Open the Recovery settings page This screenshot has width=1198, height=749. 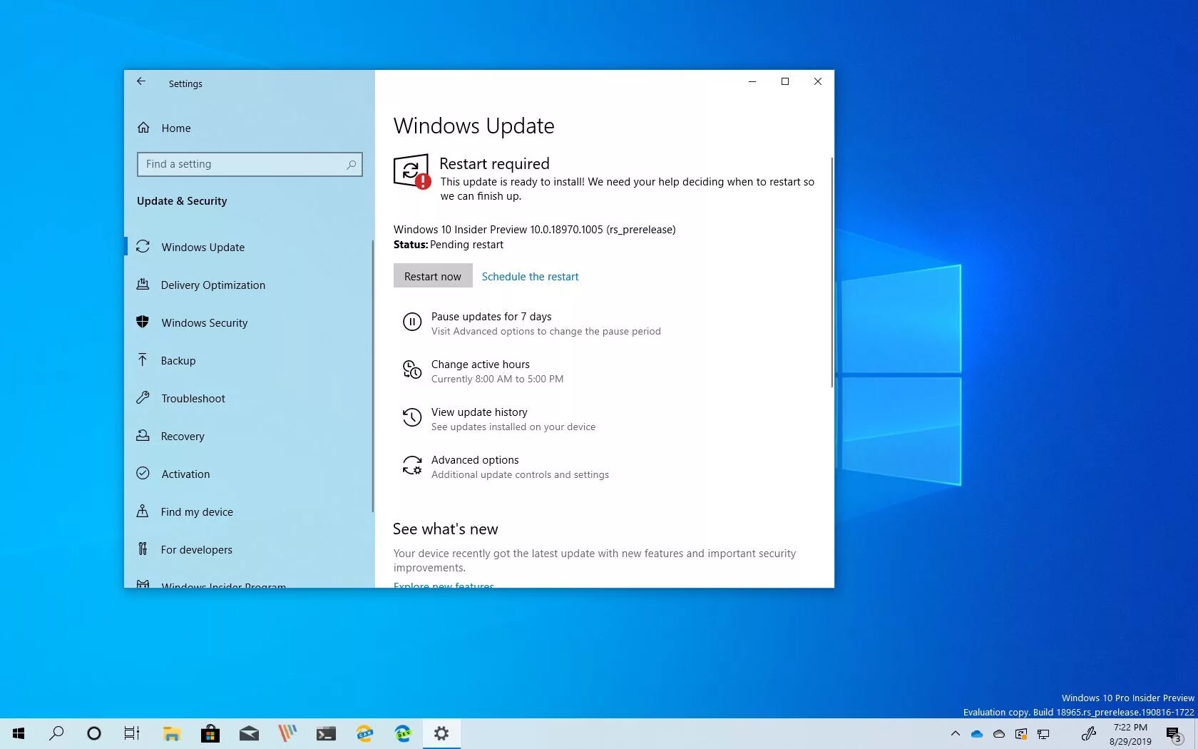pos(182,436)
